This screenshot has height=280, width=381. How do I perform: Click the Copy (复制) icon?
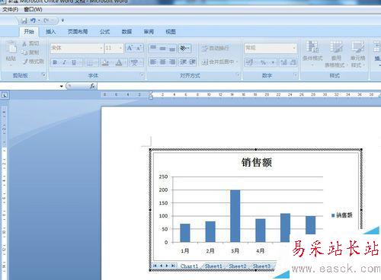(24, 52)
